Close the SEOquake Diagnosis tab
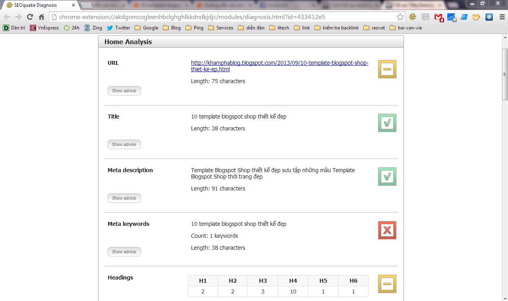The image size is (508, 301). point(73,6)
